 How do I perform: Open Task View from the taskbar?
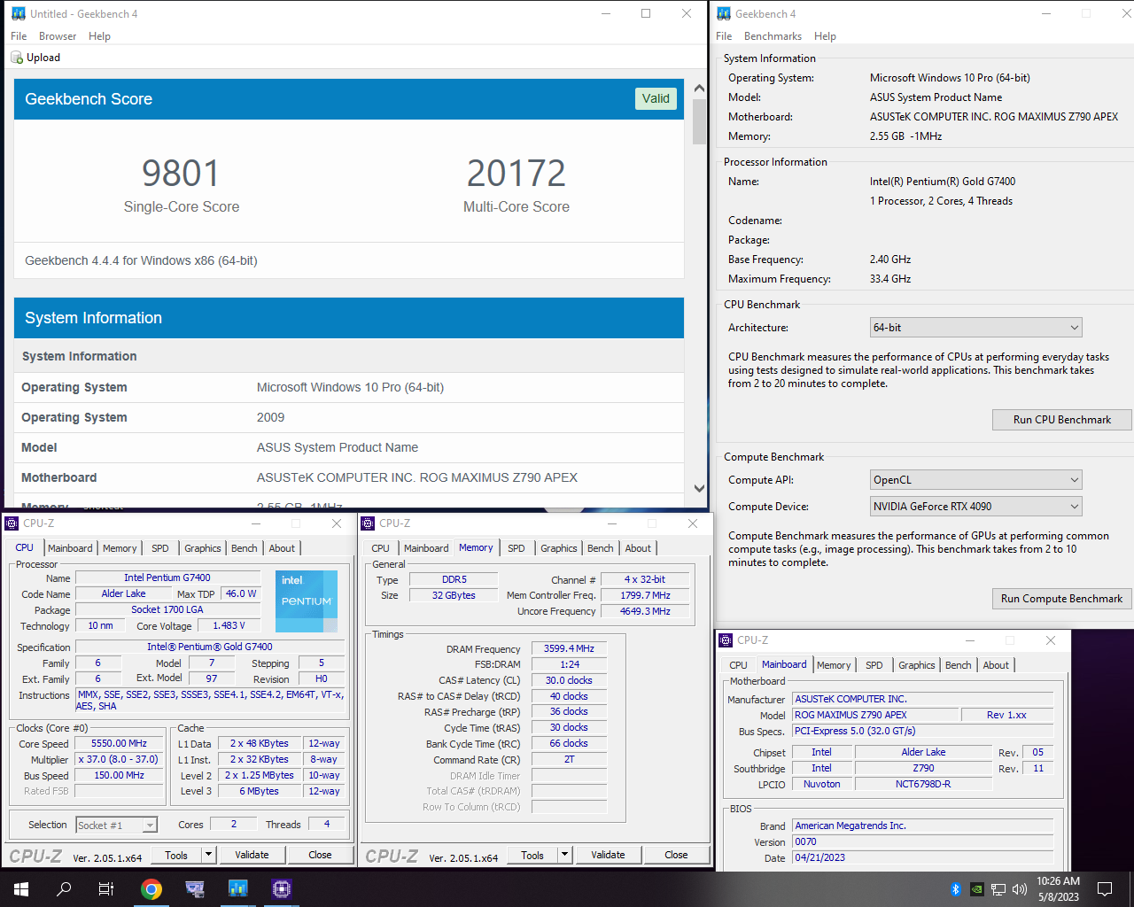click(106, 889)
